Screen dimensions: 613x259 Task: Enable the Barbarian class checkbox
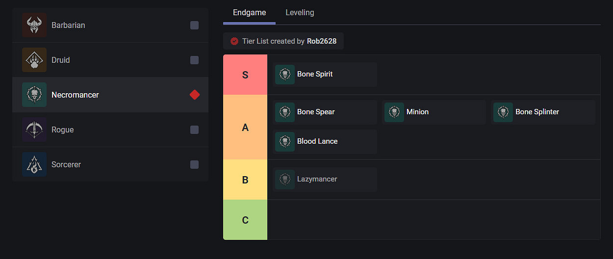coord(195,25)
